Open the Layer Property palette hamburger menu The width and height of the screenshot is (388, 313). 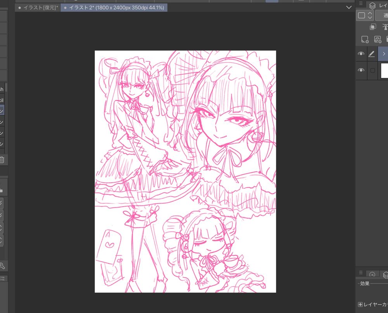point(361,273)
